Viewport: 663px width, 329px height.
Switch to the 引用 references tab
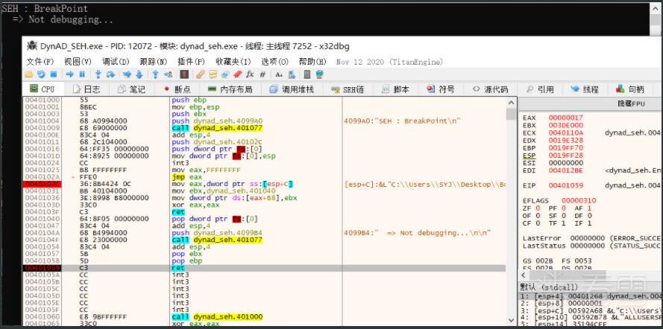(x=540, y=89)
